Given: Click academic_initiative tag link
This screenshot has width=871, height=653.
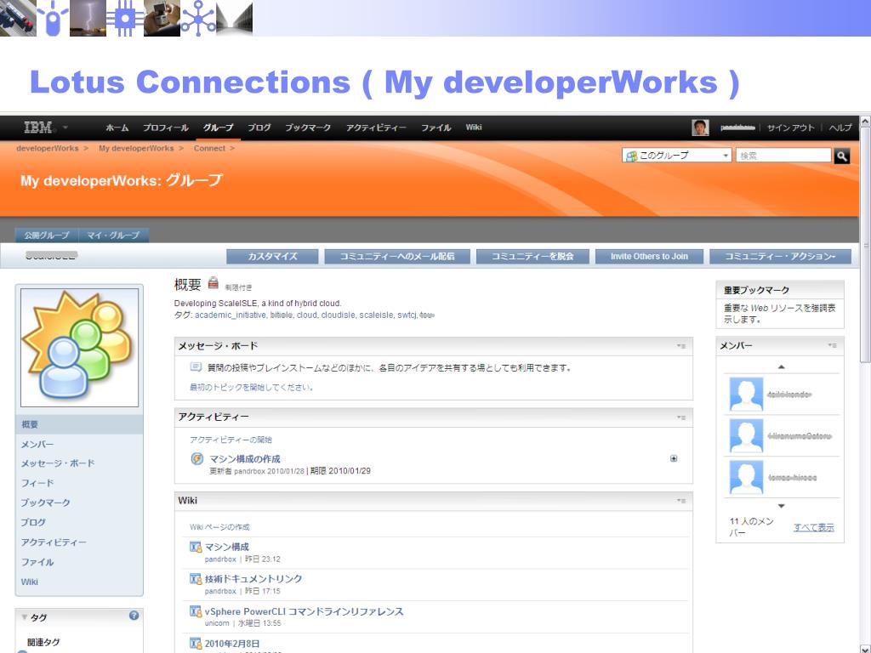Looking at the screenshot, I should point(230,315).
